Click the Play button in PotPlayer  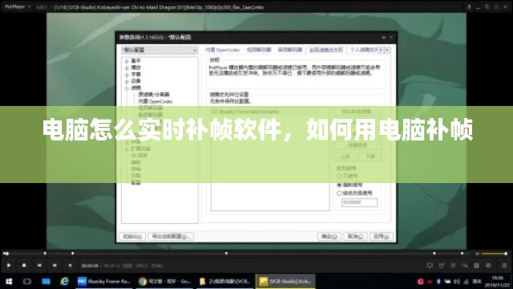pos(9,265)
